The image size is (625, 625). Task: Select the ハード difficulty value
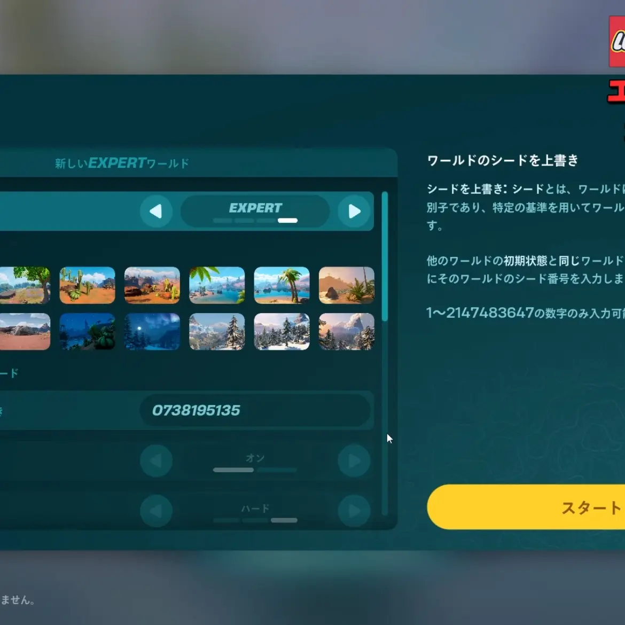pos(255,512)
